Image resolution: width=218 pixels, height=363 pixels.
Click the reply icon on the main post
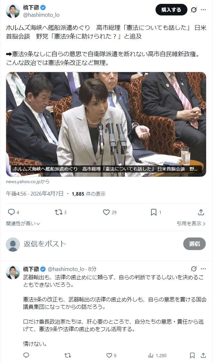(11, 212)
